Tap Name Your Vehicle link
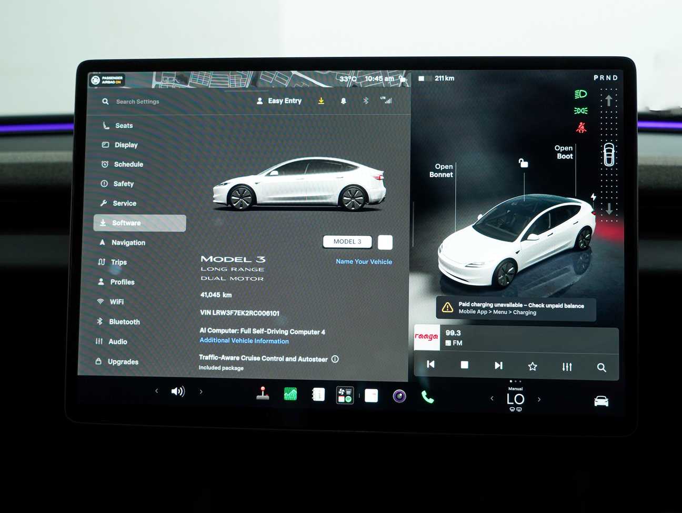This screenshot has width=682, height=513. tap(364, 261)
